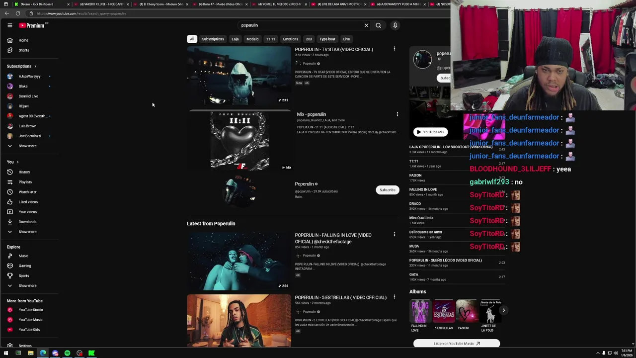Switch to Stream - Kick Dashboard browser tab

coord(40,4)
